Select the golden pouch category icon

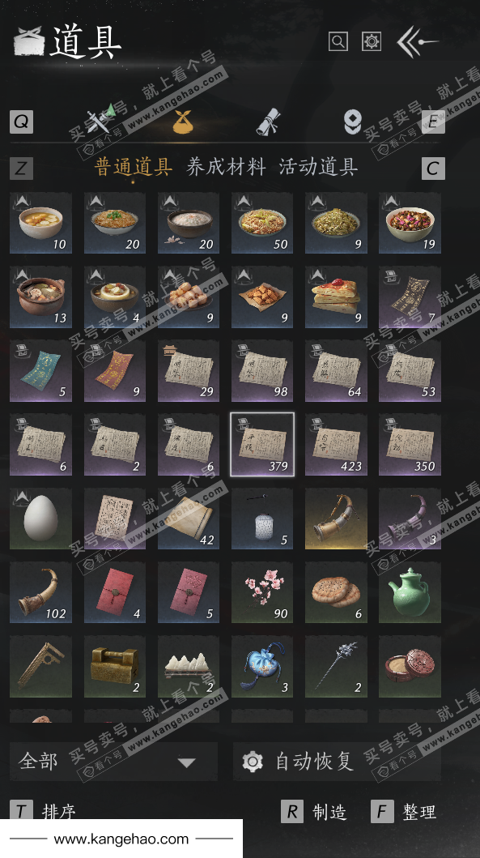[183, 122]
